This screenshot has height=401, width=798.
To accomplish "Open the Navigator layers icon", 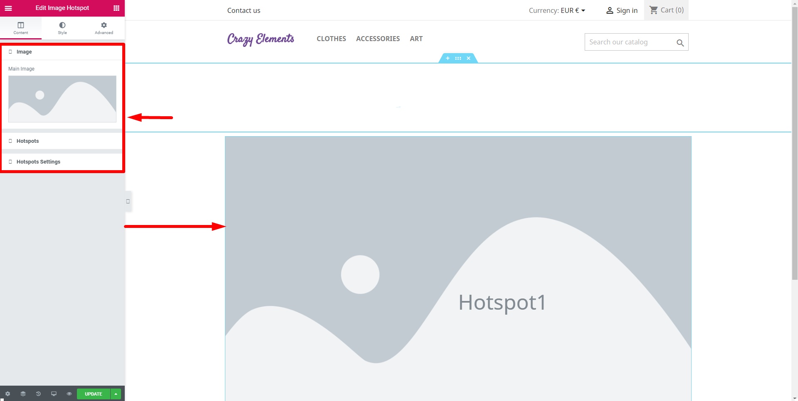I will click(x=23, y=394).
